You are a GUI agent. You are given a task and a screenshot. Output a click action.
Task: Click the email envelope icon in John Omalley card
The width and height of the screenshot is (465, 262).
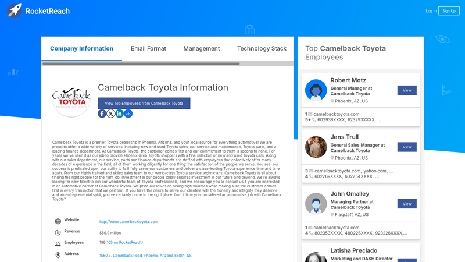point(310,228)
